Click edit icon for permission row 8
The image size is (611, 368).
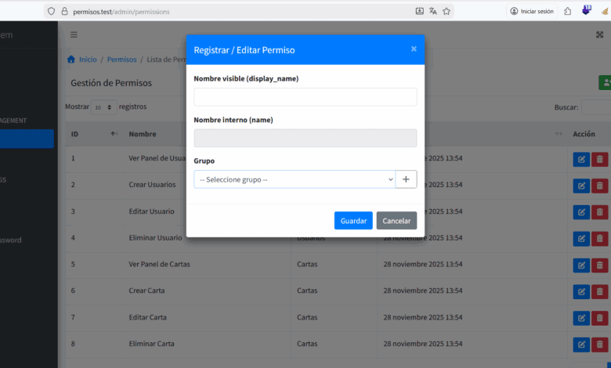click(581, 344)
